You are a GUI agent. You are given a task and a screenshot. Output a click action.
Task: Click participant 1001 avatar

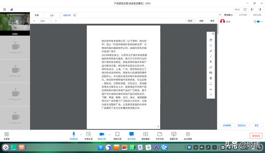(222, 21)
